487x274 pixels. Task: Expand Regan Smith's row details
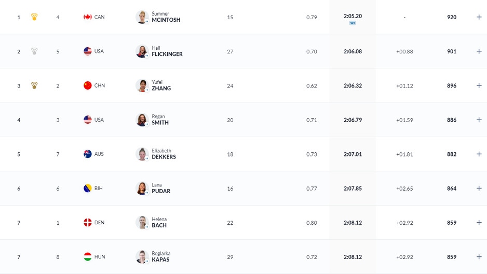coord(479,120)
